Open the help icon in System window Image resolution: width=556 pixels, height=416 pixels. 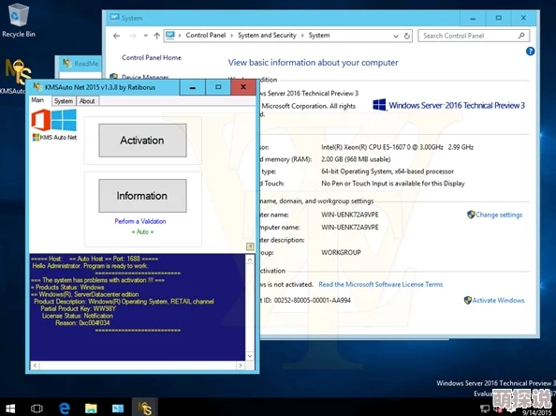point(530,52)
